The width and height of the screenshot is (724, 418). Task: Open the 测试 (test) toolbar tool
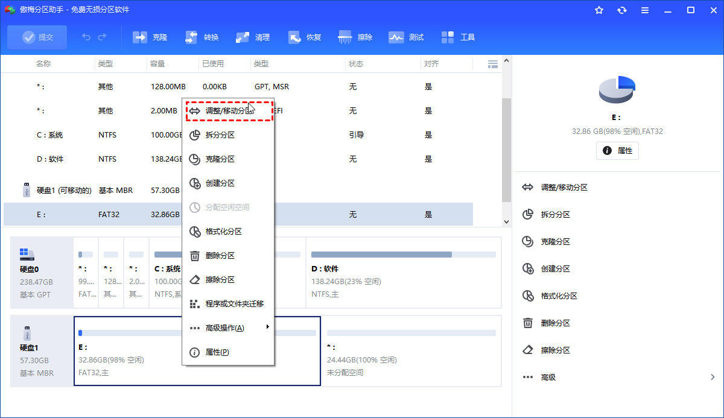click(407, 37)
